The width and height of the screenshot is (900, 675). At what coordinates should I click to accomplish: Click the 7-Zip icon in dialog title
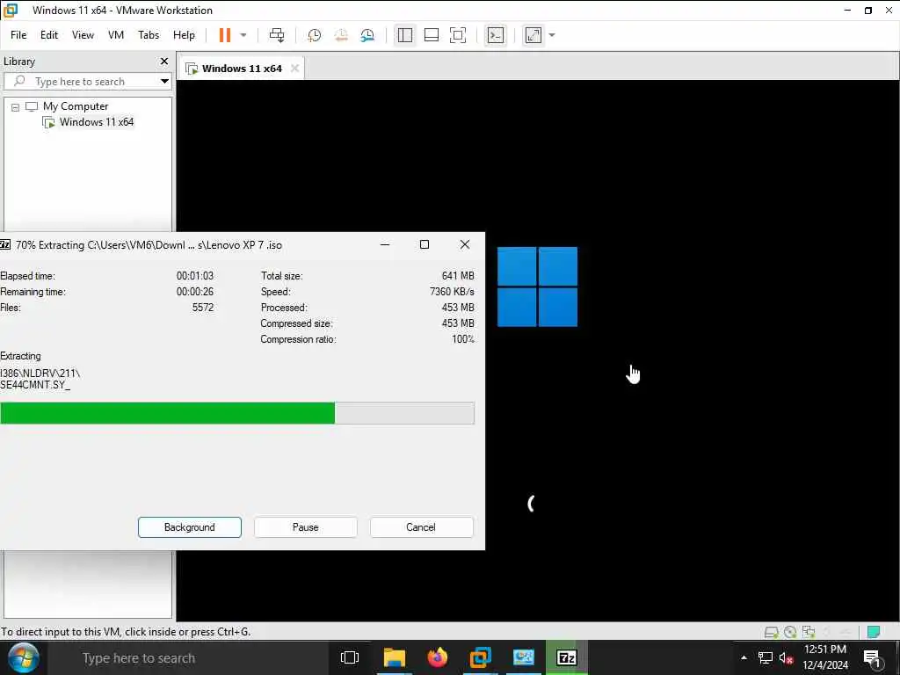coord(4,244)
